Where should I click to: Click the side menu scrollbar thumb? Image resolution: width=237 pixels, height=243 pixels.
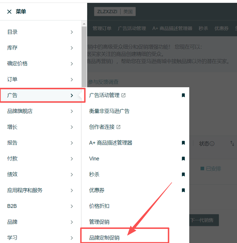click(84, 57)
